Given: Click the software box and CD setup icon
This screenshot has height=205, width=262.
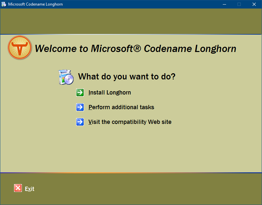Looking at the screenshot, I should coord(66,77).
